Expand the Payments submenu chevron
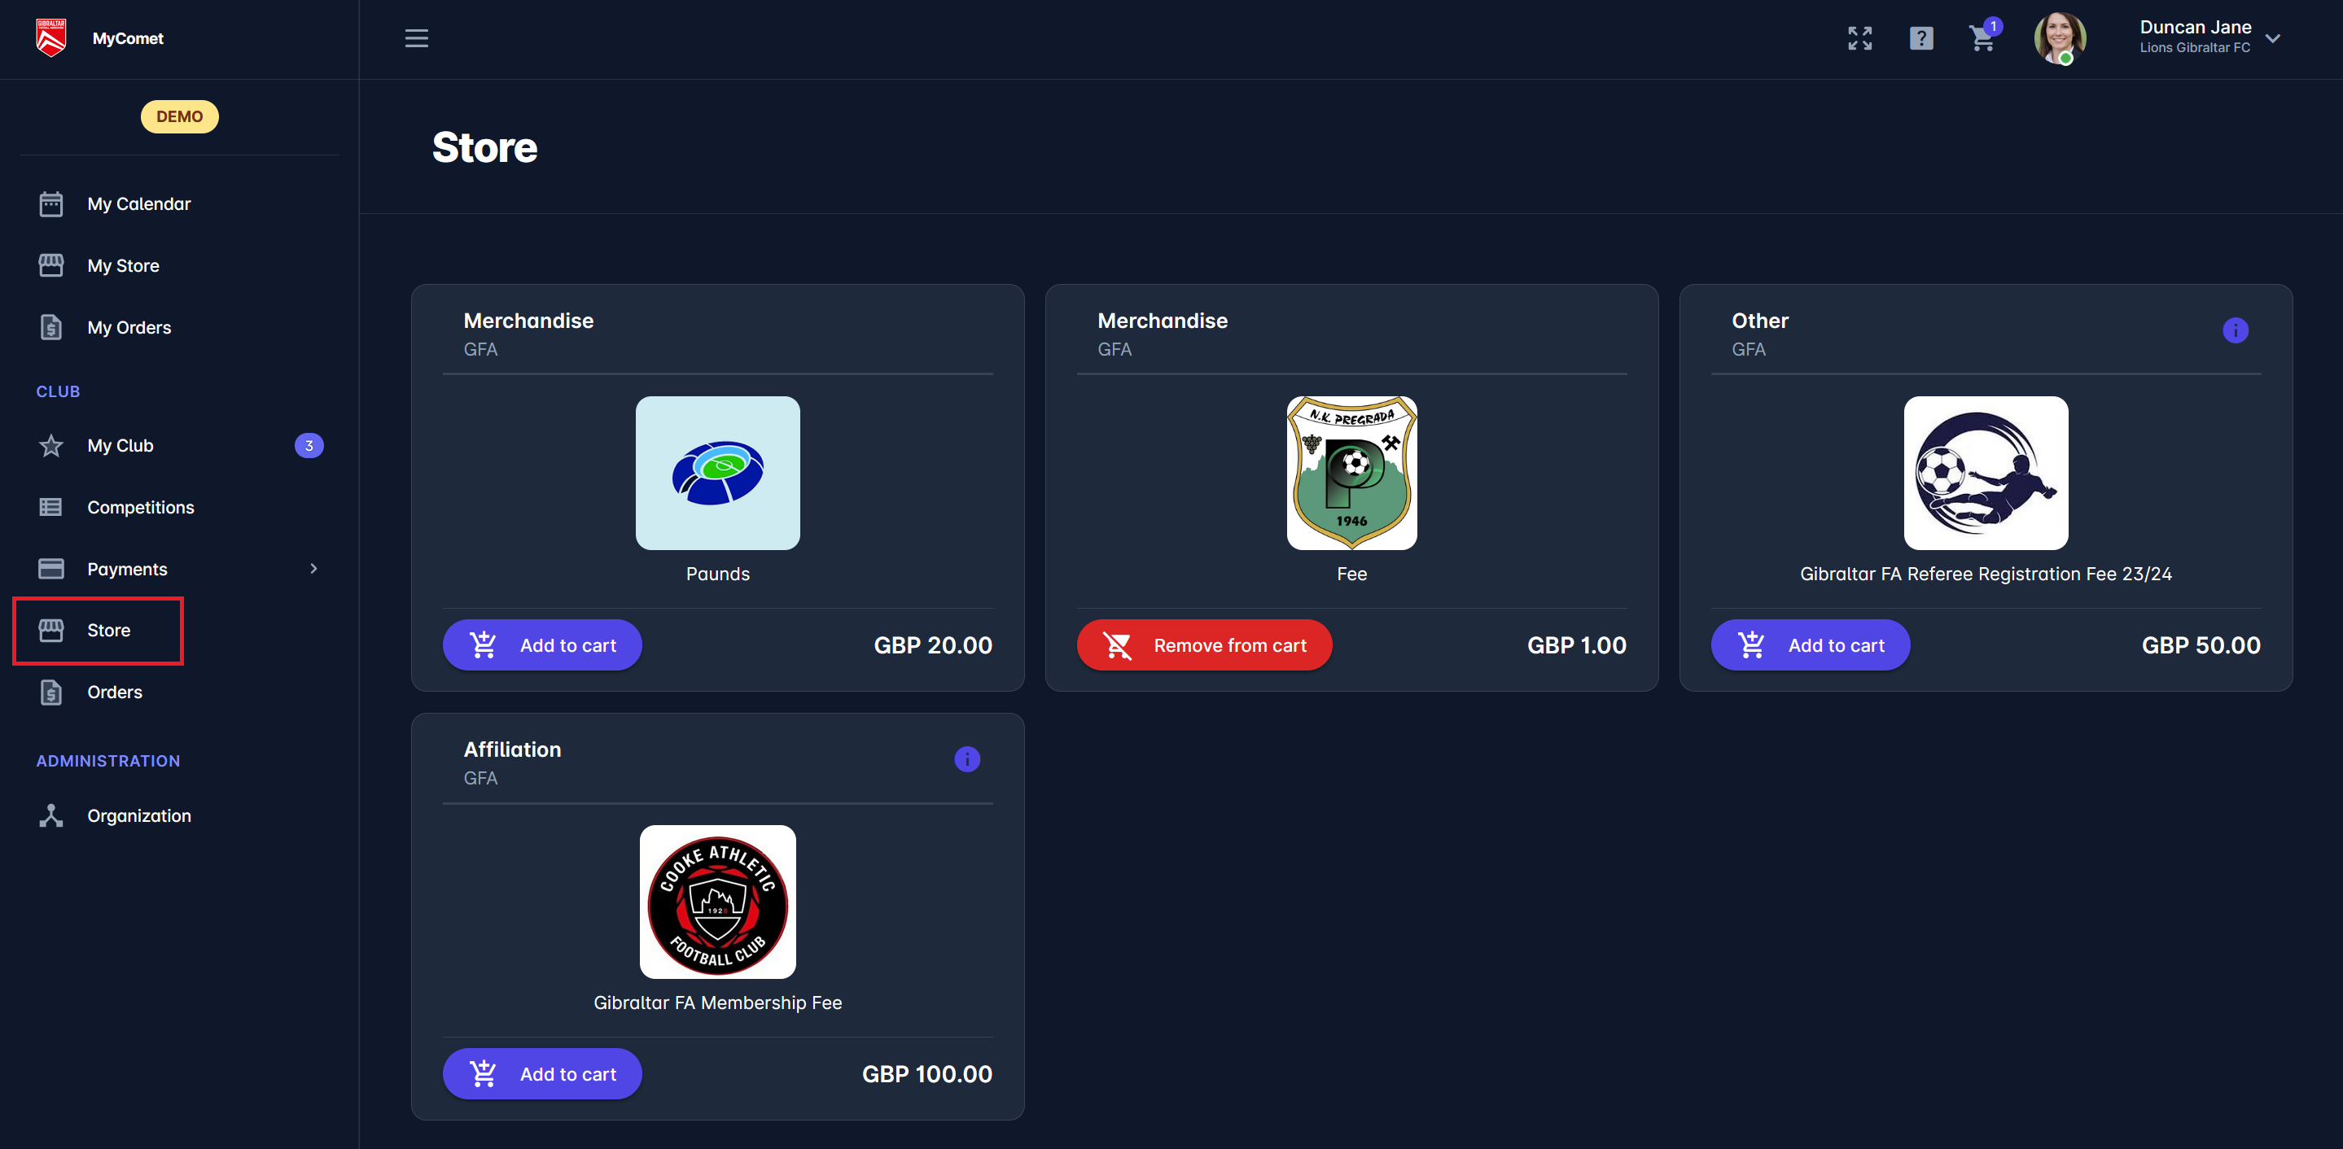This screenshot has width=2343, height=1149. (313, 569)
